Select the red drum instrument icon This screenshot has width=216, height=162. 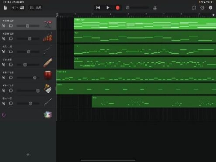[x=48, y=76]
